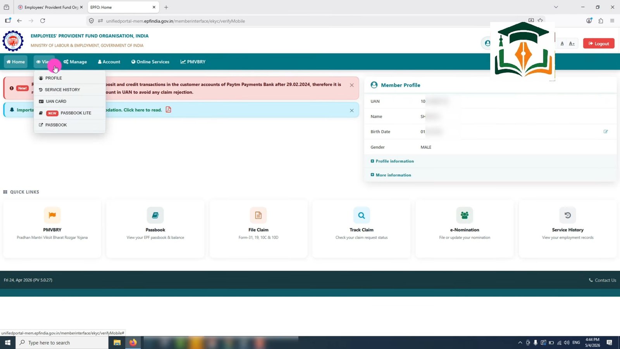Select PROFILE from View dropdown
The height and width of the screenshot is (349, 620).
(x=70, y=78)
